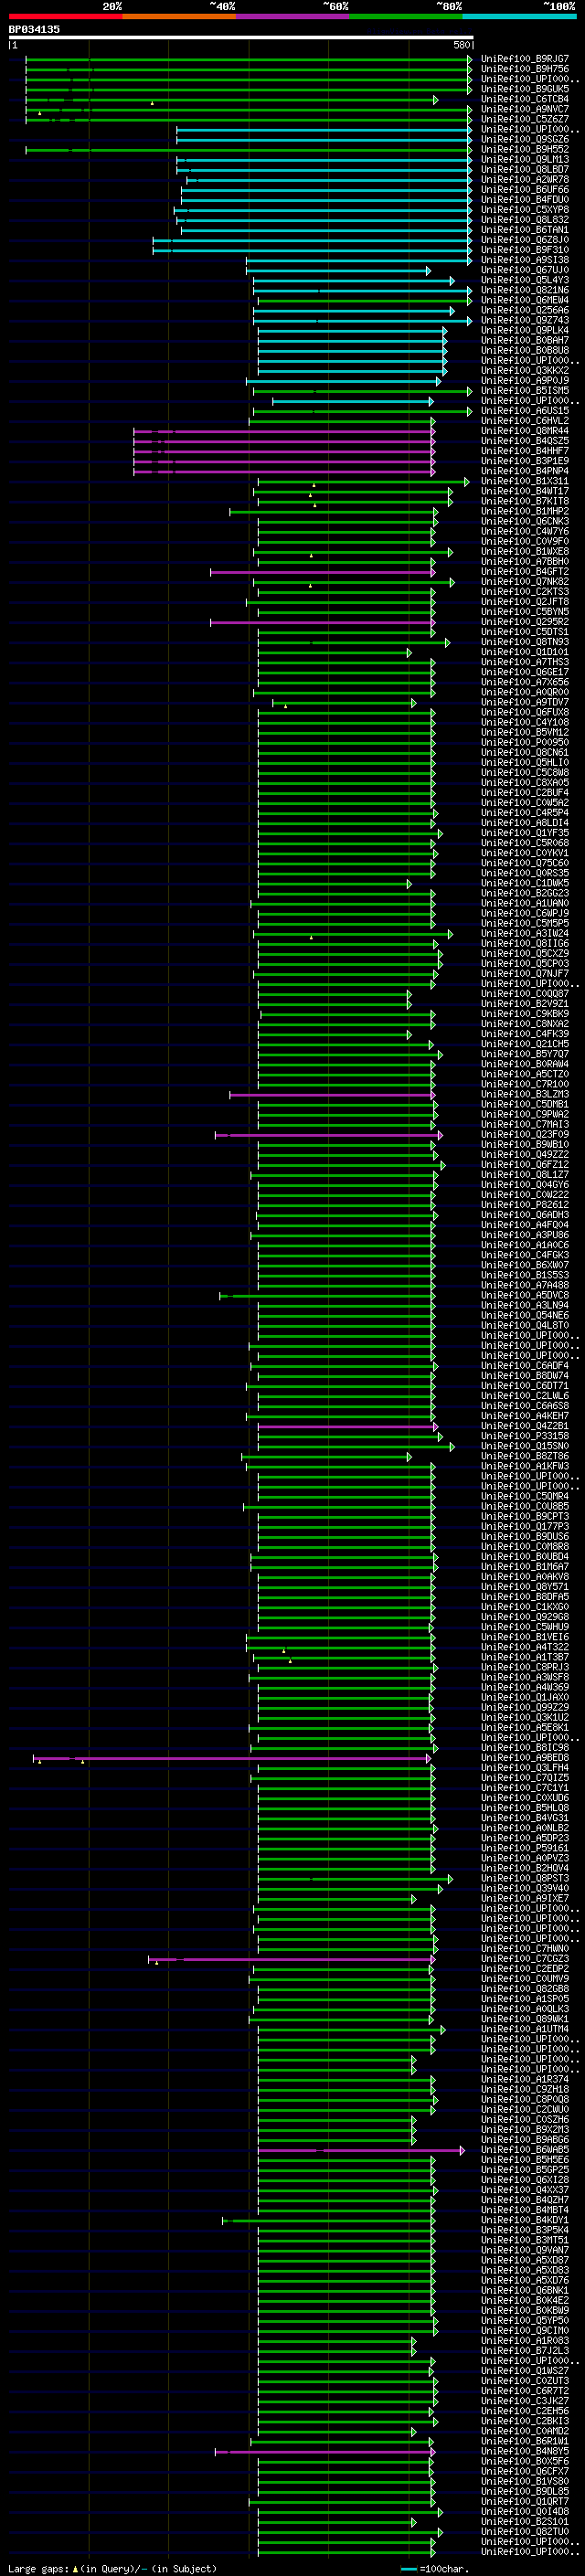585x2576 pixels.
Task: Select hit label UniRef100_B6TAN1
Action: [x=525, y=229]
